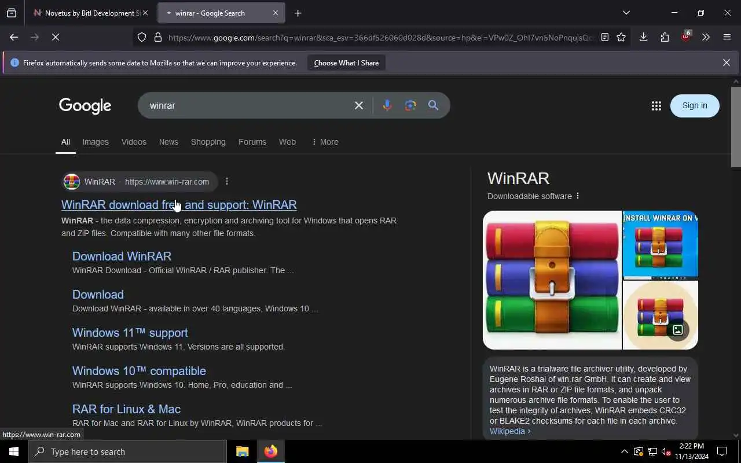This screenshot has width=741, height=463.
Task: Search by image with Google Lens
Action: point(410,105)
